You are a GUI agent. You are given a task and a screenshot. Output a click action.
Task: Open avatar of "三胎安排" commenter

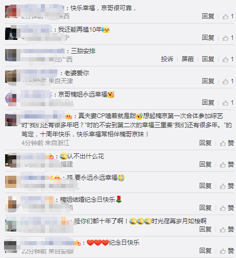pyautogui.click(x=11, y=55)
